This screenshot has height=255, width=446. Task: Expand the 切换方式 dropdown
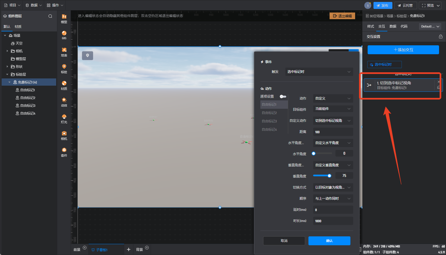pyautogui.click(x=333, y=187)
